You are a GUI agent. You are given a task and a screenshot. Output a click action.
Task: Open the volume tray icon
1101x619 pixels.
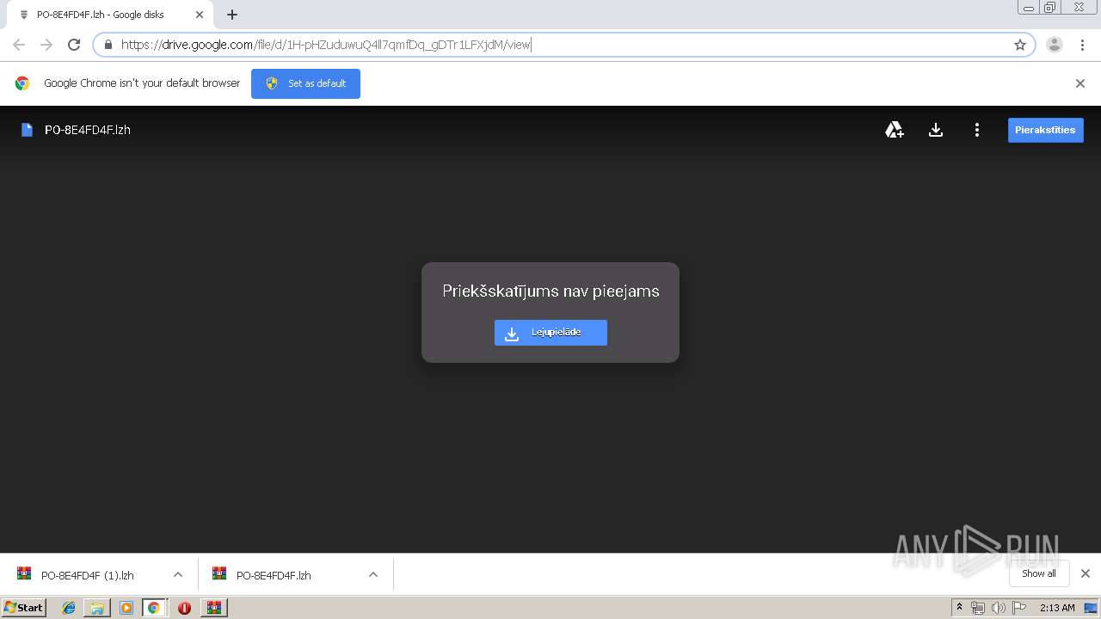999,608
